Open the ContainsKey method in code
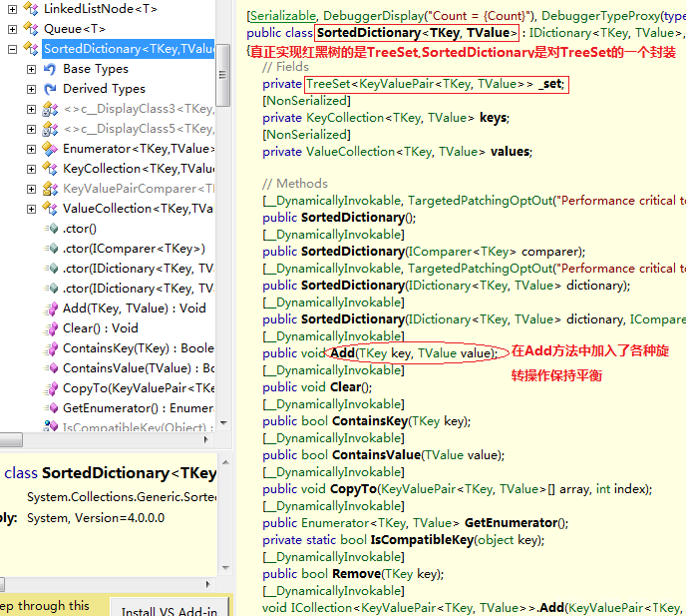 (370, 421)
